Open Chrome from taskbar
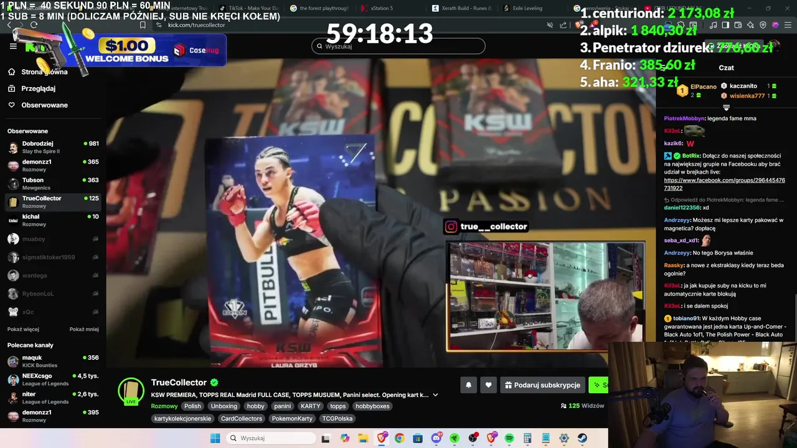Viewport: 797px width, 448px height. click(x=399, y=438)
